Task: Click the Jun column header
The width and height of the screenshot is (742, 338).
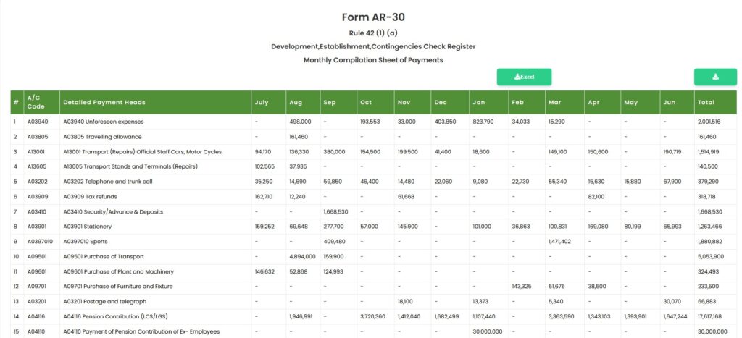Action: point(677,102)
